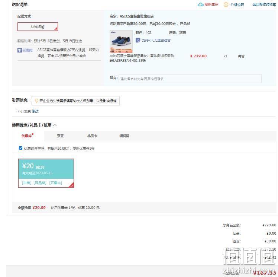Click 返回修改购物车 link
The width and height of the screenshot is (278, 277).
point(264,4)
